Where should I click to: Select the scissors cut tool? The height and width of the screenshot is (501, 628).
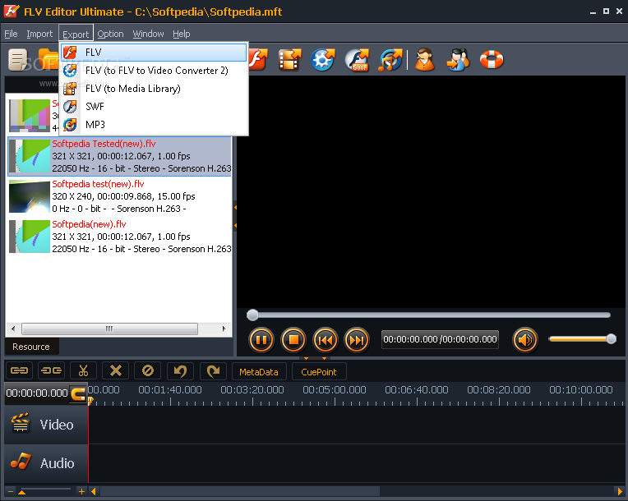(83, 370)
